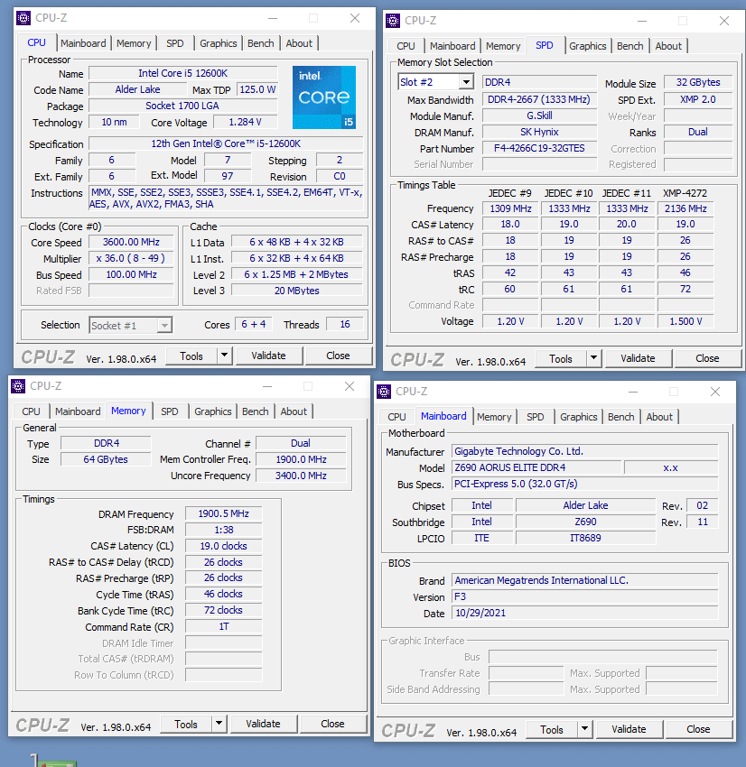
Task: Click CPU-Z app icon in SPD window title
Action: (x=393, y=21)
